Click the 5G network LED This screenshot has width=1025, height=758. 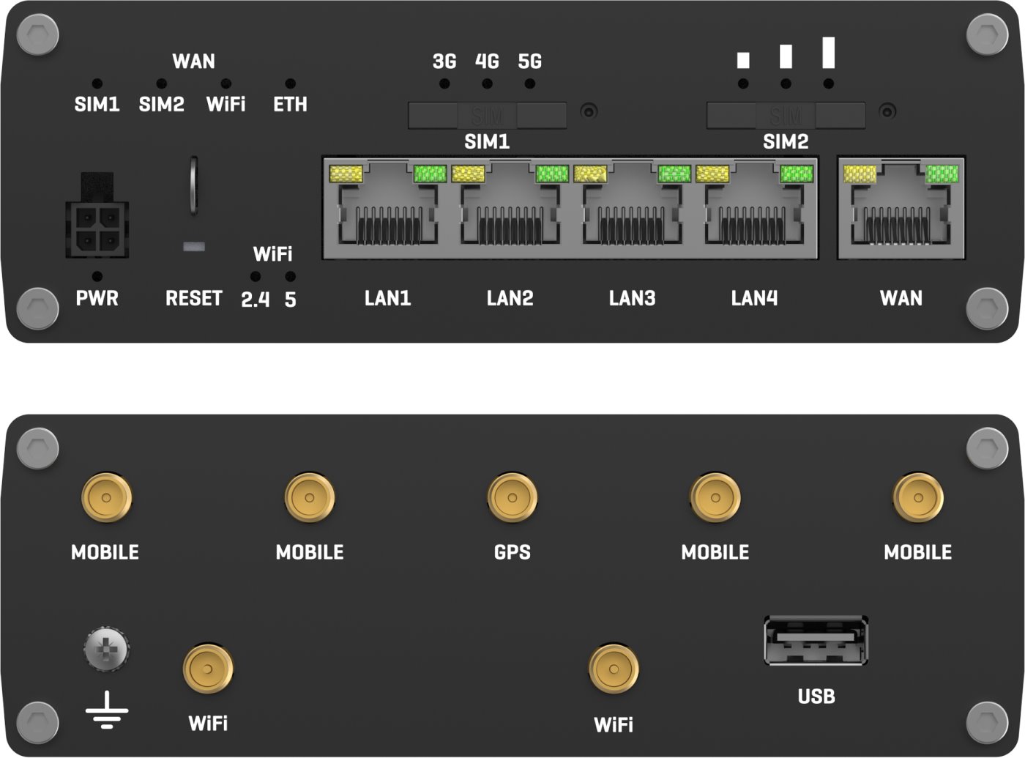point(529,84)
